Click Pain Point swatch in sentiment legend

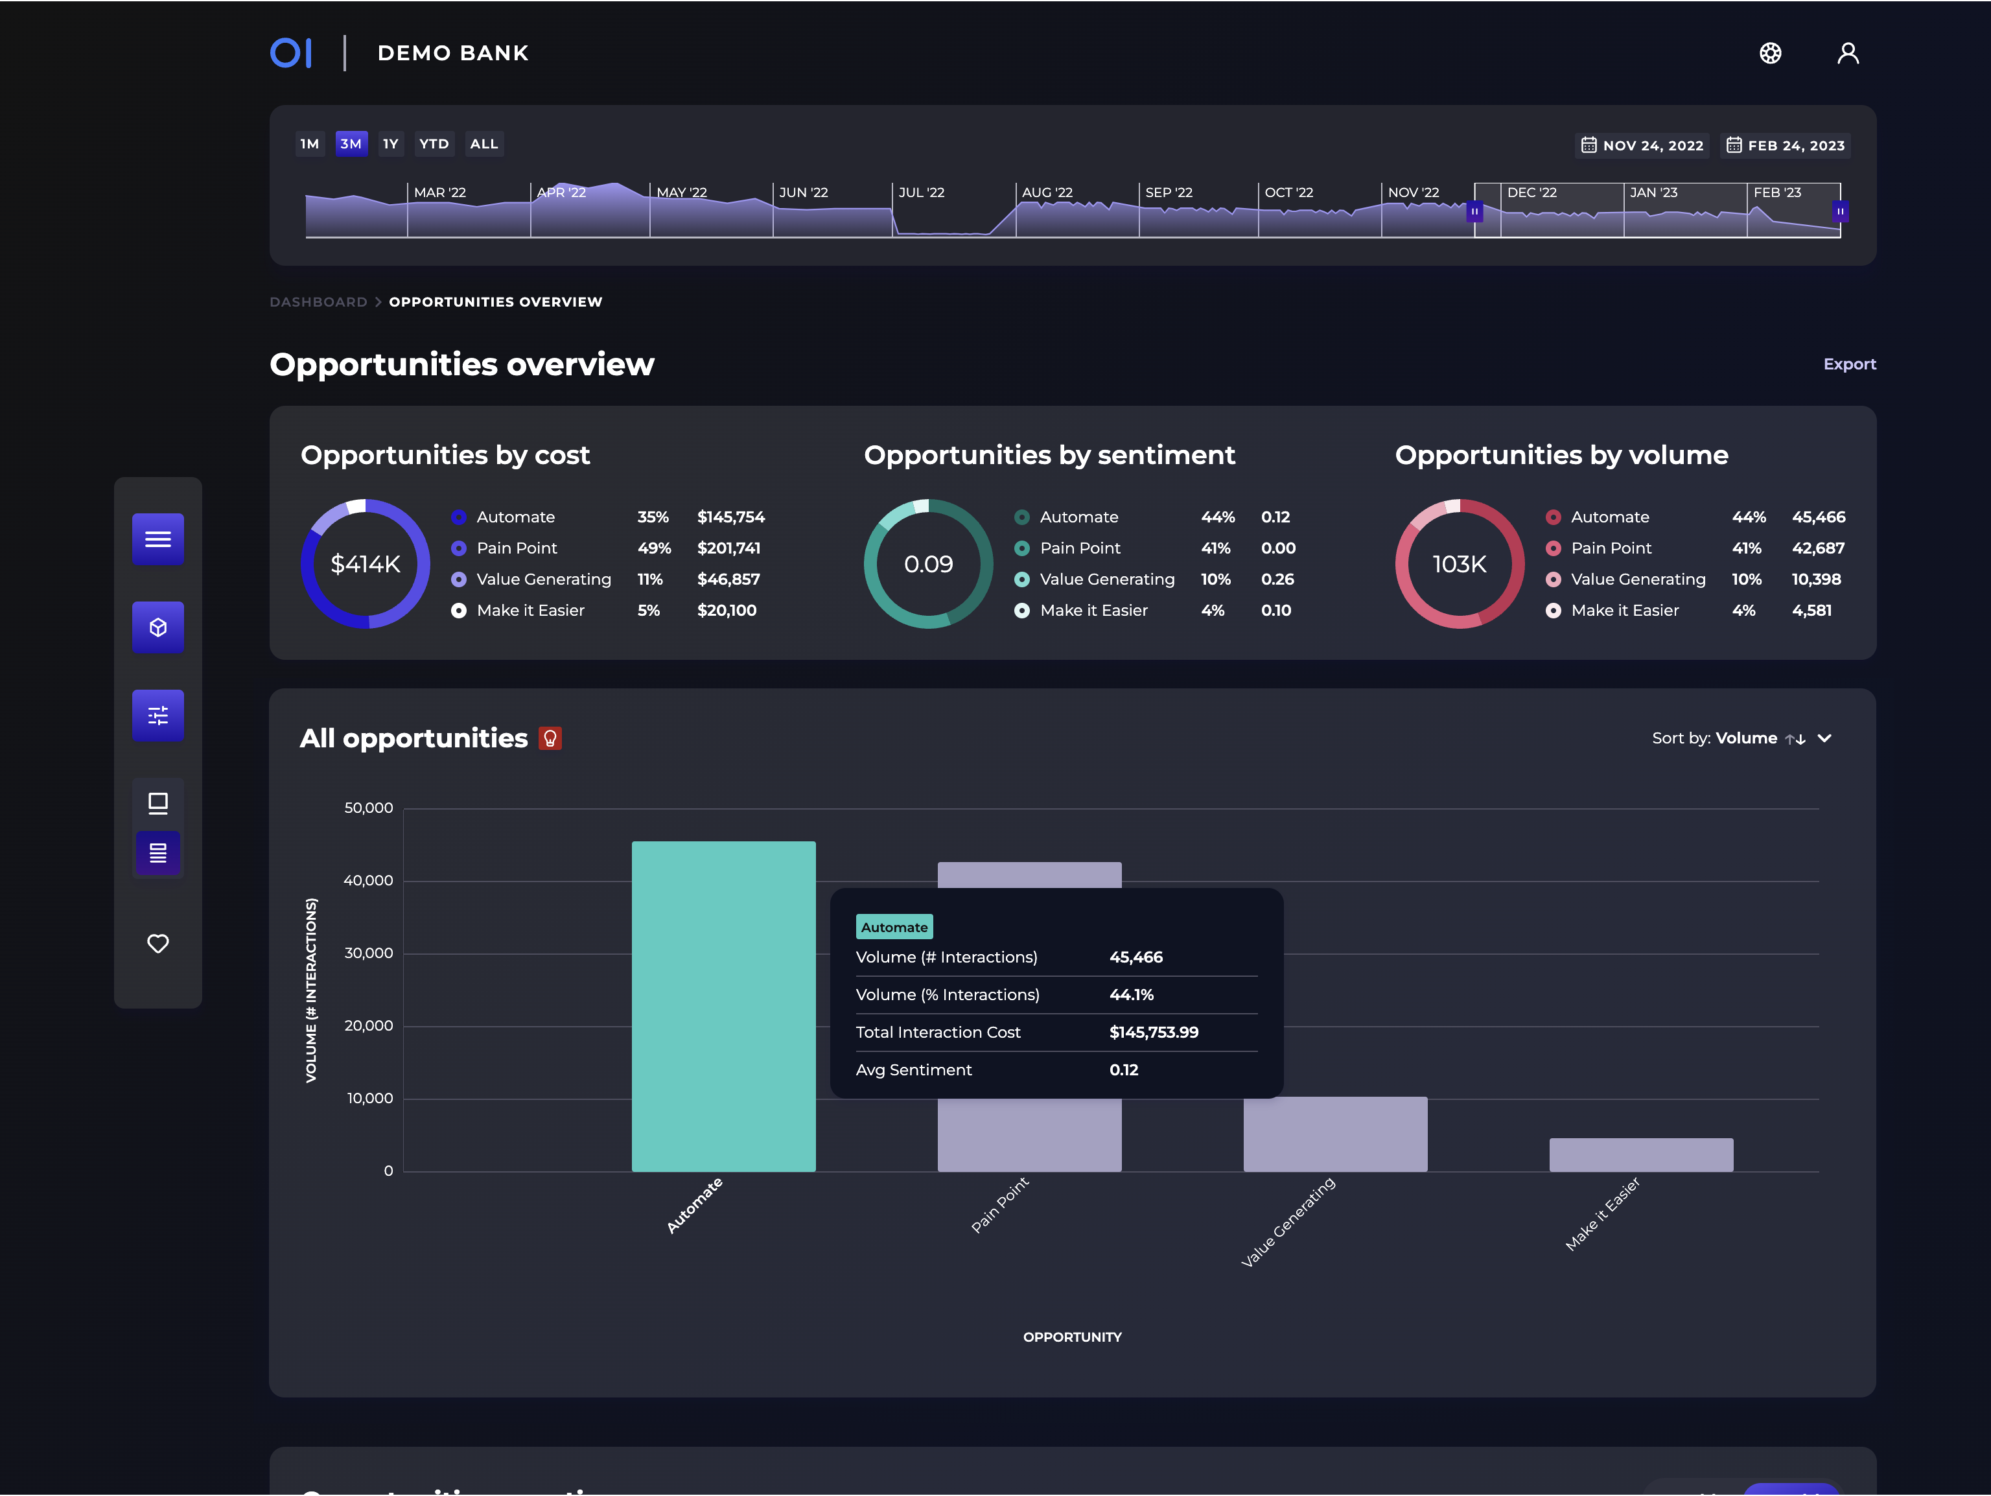click(1021, 548)
